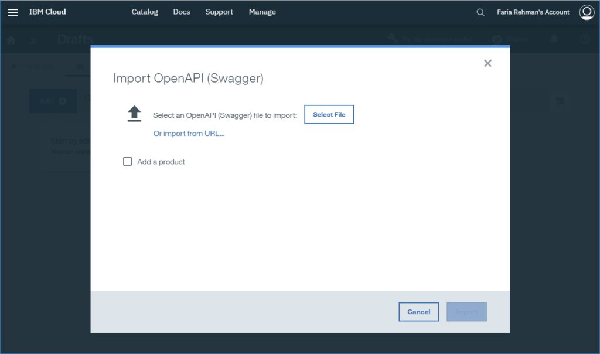Open the help question-mark icon

tap(584, 39)
